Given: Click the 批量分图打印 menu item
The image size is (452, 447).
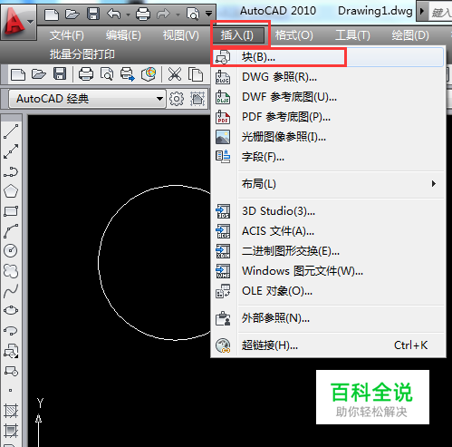Looking at the screenshot, I should click(x=82, y=54).
